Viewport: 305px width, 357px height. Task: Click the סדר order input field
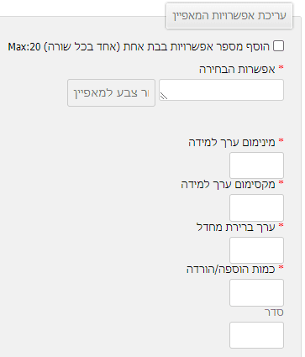coord(256,335)
